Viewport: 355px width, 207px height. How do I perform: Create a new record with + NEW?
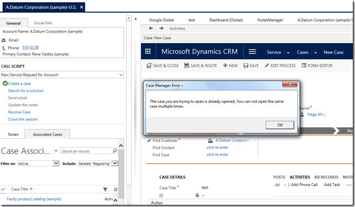(230, 66)
